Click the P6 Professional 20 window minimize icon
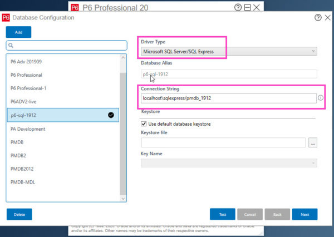Image resolution: width=334 pixels, height=237 pixels. coord(247,8)
